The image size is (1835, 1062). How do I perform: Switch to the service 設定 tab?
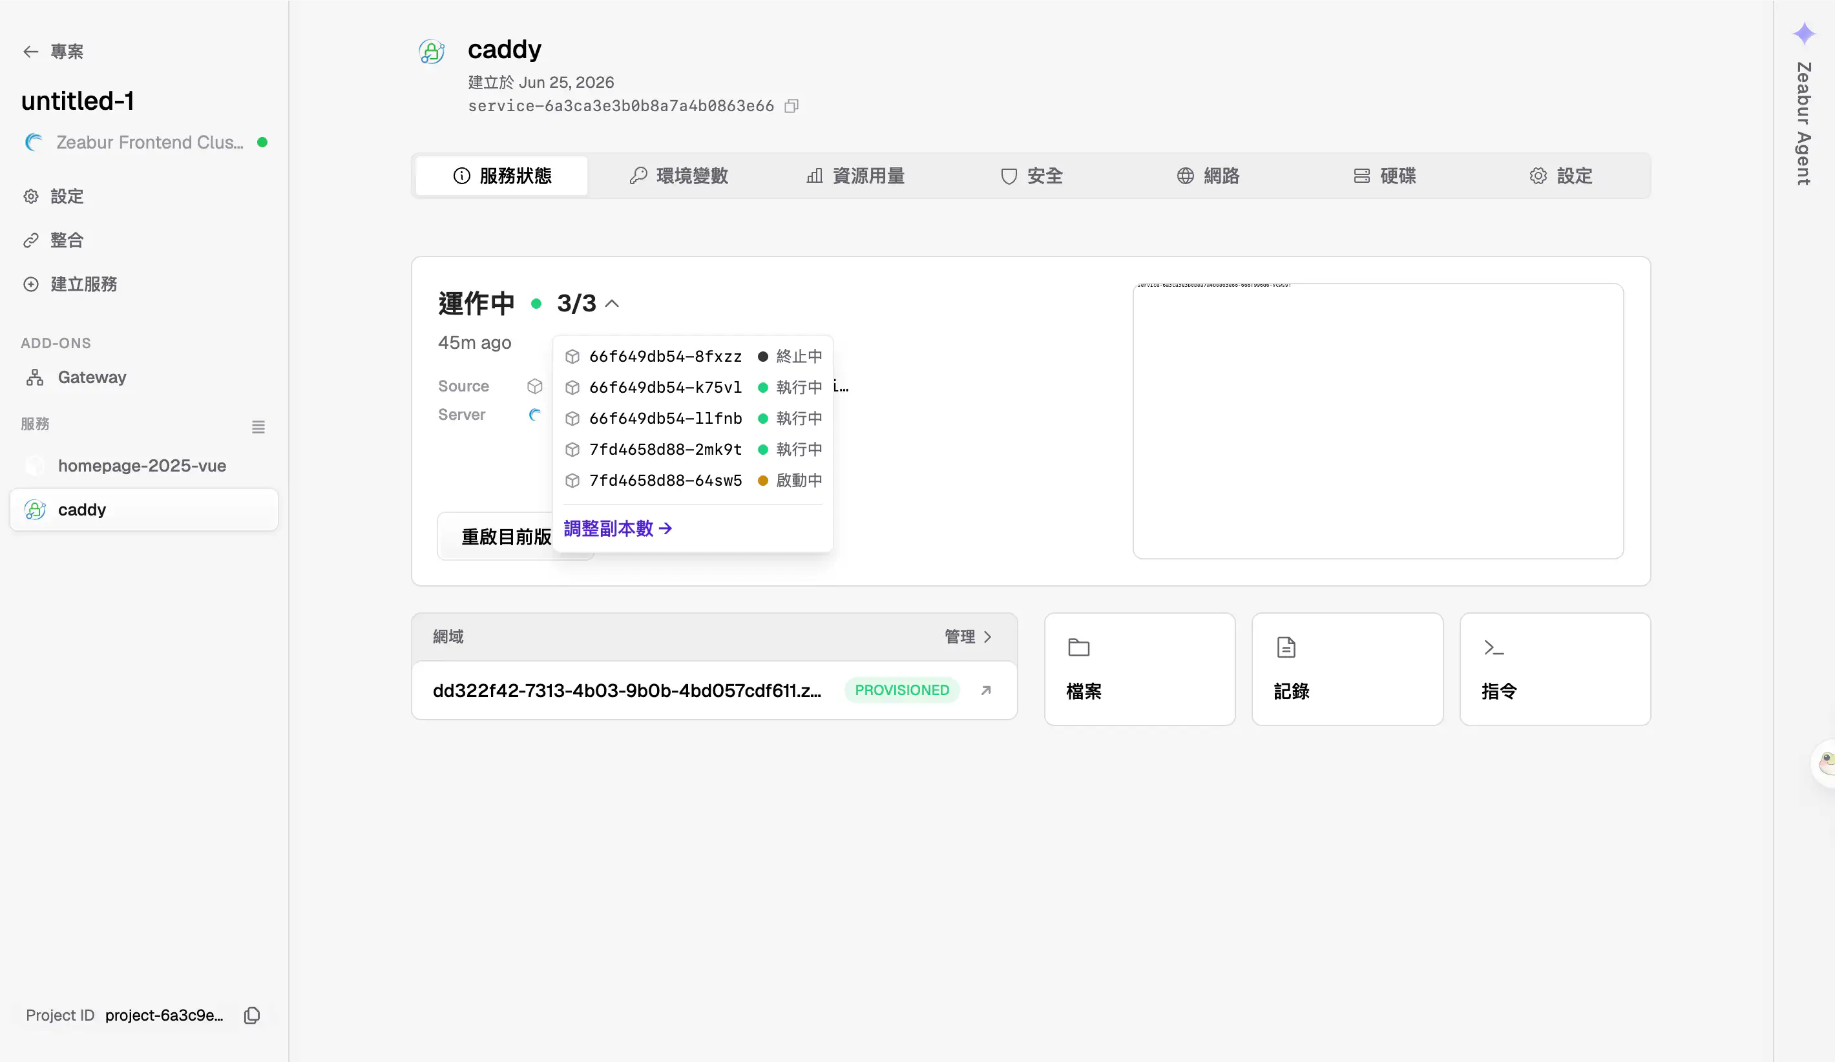click(1560, 176)
